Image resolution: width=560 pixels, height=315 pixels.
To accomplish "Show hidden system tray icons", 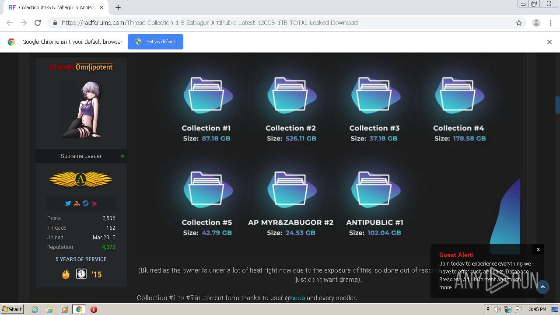I will 488,309.
